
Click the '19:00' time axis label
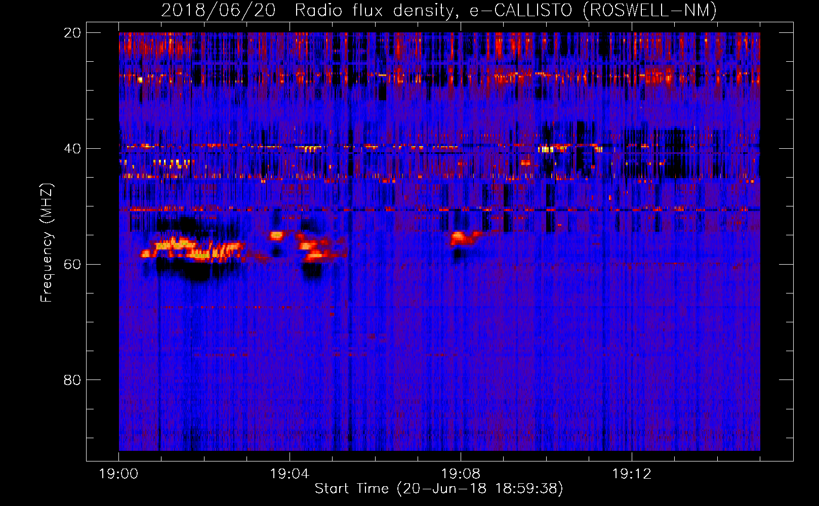118,474
